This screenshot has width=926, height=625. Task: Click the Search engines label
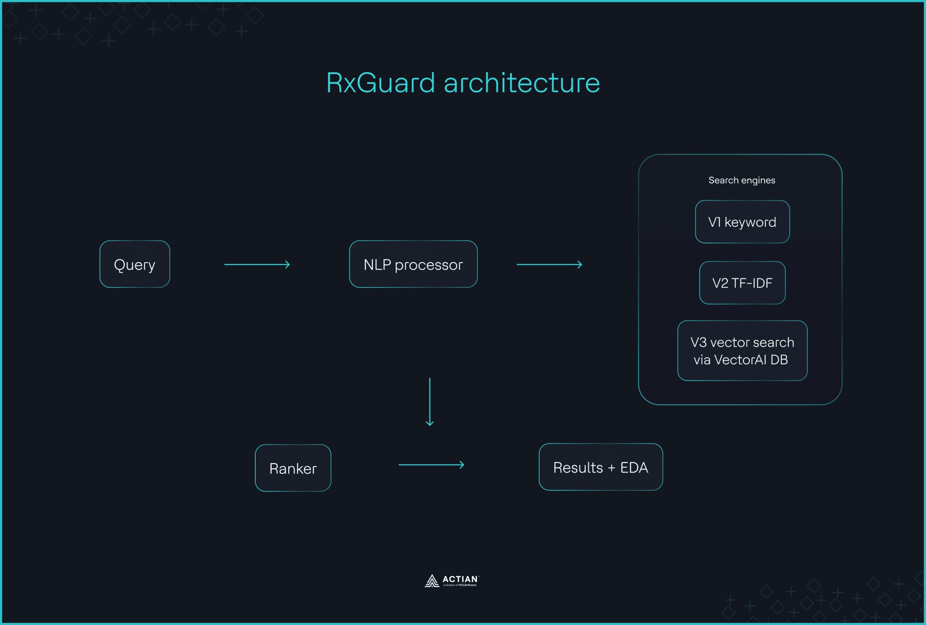(x=742, y=180)
